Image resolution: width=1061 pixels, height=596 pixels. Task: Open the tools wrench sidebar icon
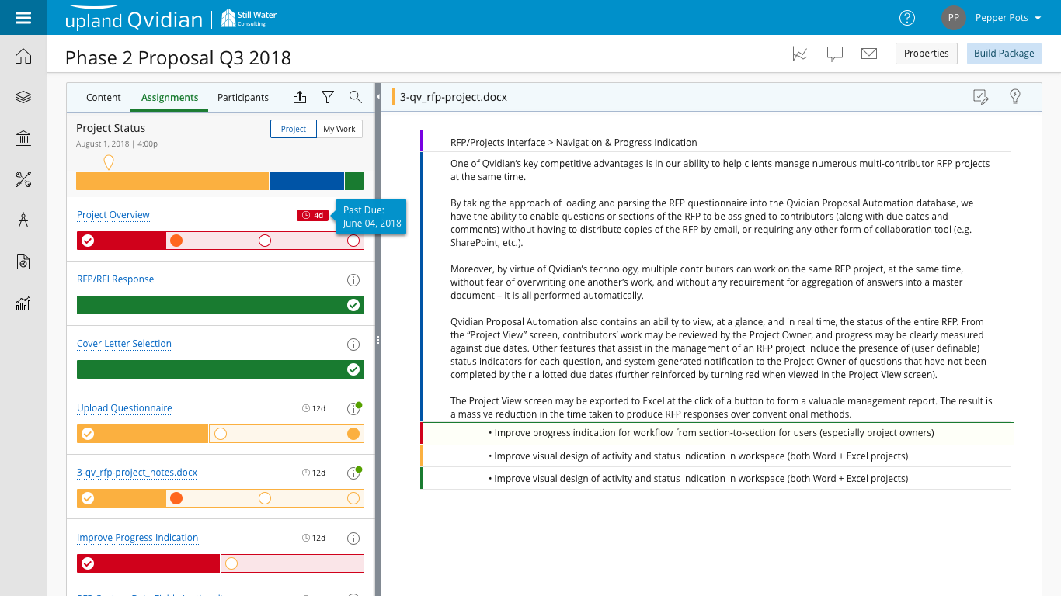[23, 180]
